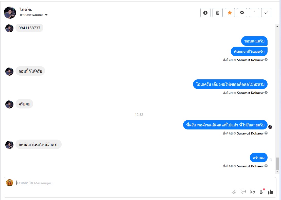
Task: Flag conversation with the exclamation mark button
Action: pos(254,13)
